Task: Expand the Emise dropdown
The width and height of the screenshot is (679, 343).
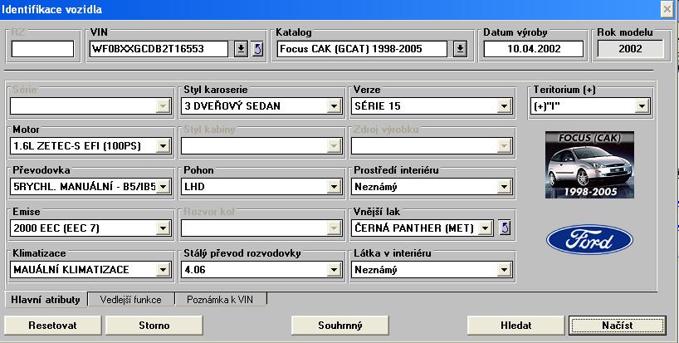Action: tap(163, 228)
